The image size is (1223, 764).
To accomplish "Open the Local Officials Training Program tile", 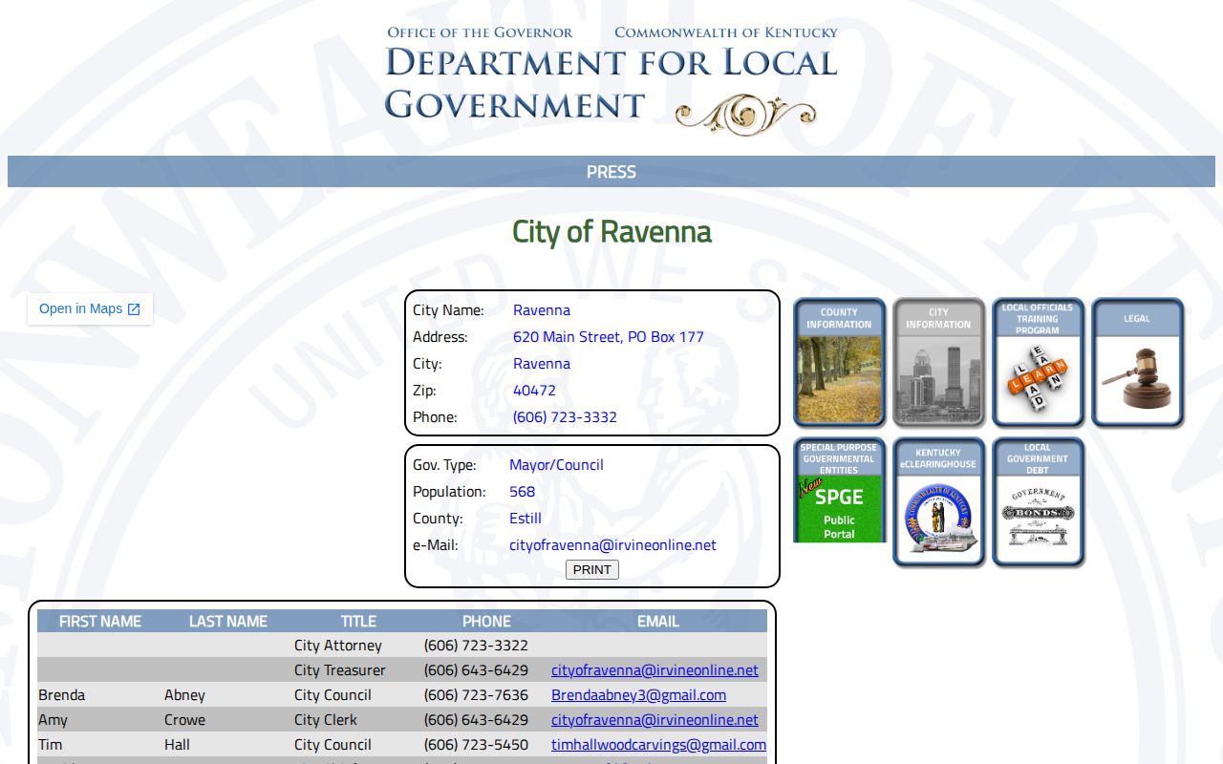I will pyautogui.click(x=1038, y=362).
